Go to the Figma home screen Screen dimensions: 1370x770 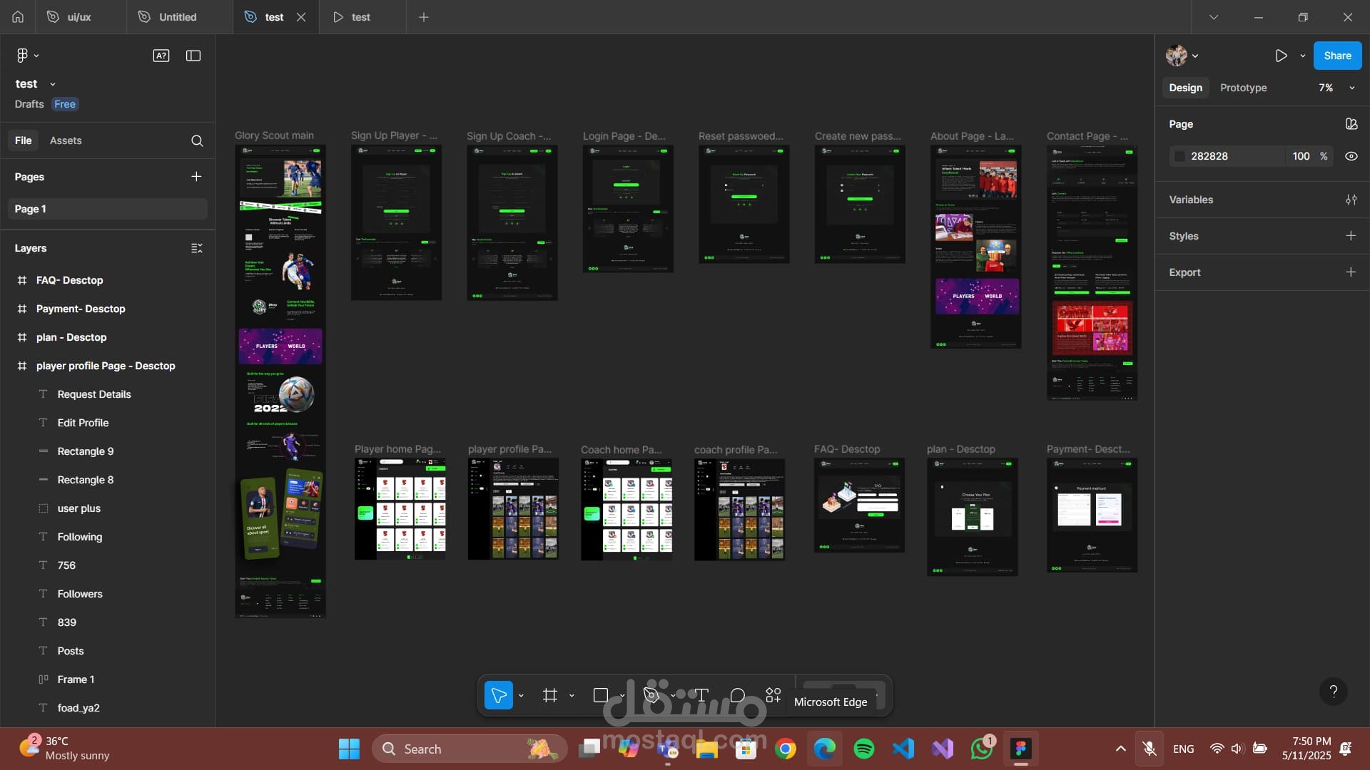point(18,17)
